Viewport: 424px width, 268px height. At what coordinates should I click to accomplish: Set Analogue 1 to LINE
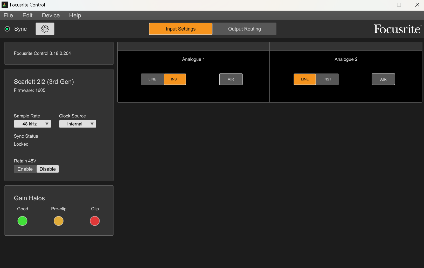pos(152,79)
